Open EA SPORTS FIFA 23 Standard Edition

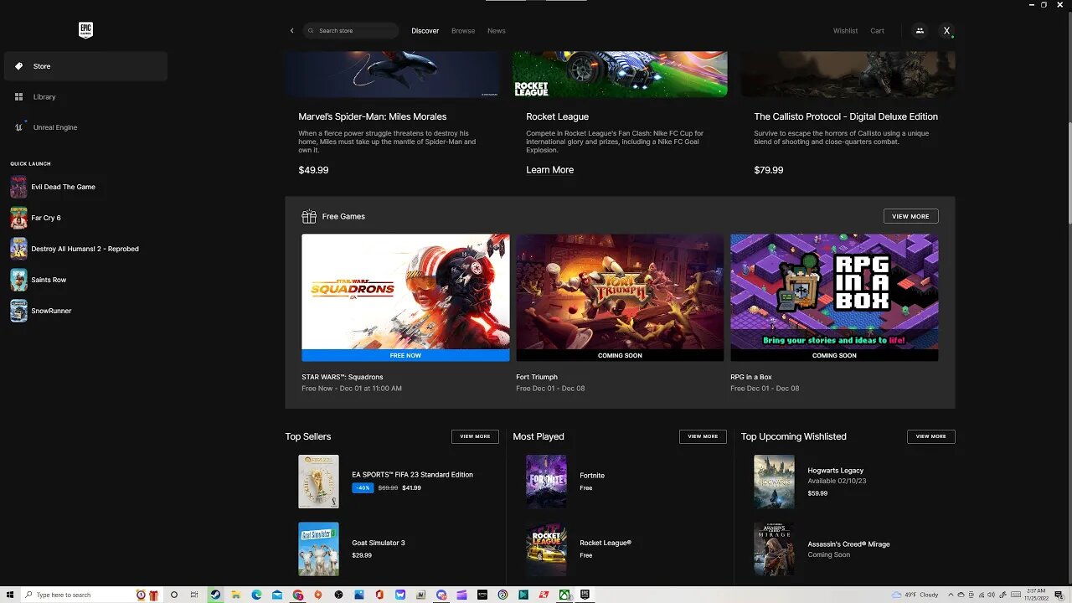tap(412, 475)
